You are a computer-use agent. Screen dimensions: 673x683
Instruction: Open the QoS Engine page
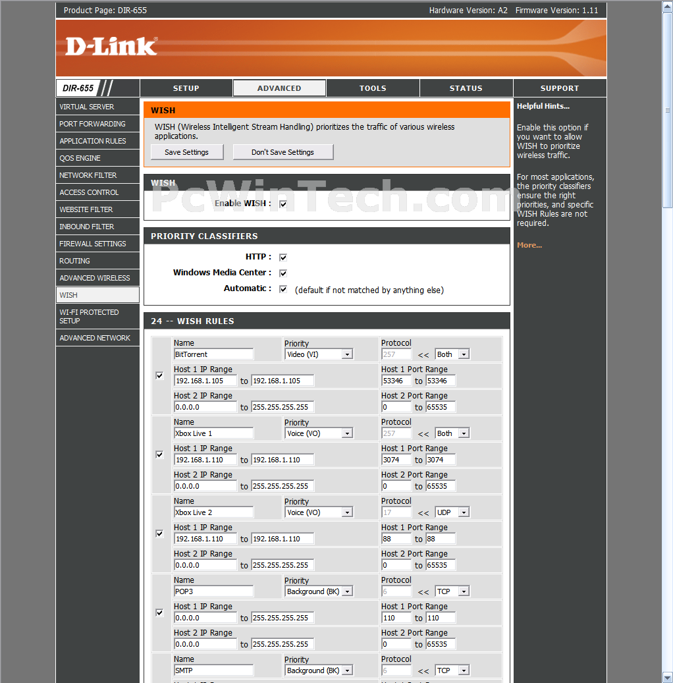97,158
